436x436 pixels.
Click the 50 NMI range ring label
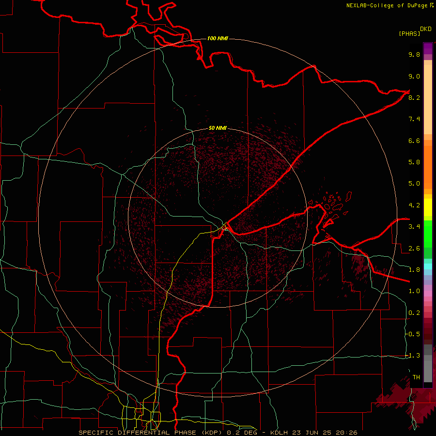pyautogui.click(x=218, y=128)
